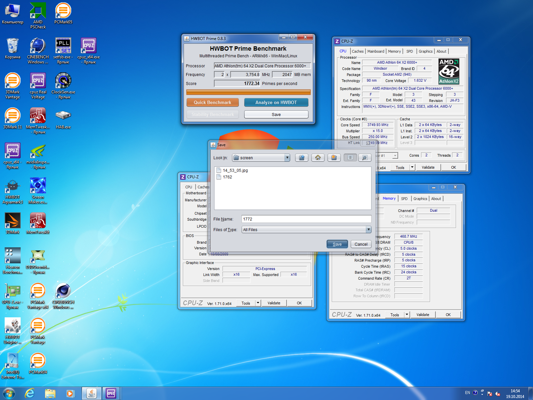Screen dimensions: 533x400
Task: Expand Files of Type dropdown
Action: pyautogui.click(x=368, y=229)
